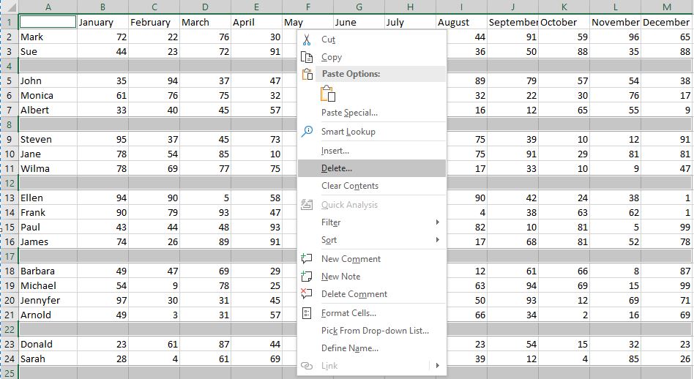The height and width of the screenshot is (379, 694).
Task: Expand the Link submenu arrow
Action: pos(437,365)
